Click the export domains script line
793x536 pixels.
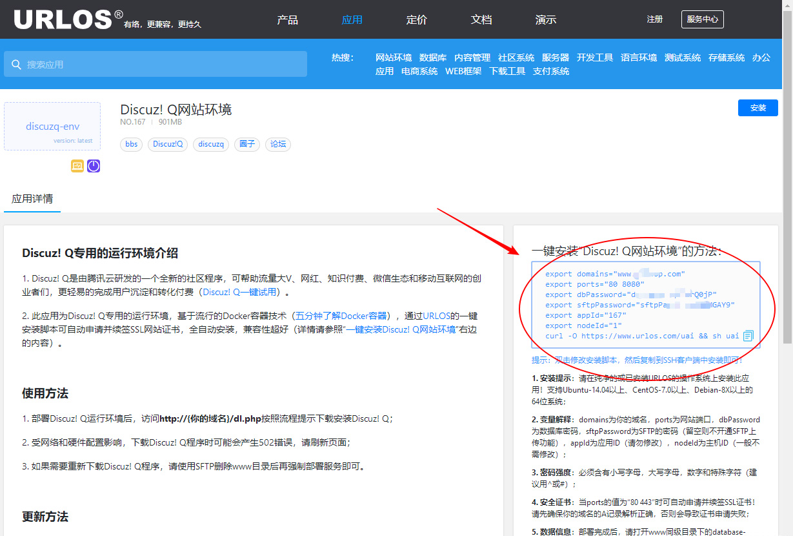pos(615,274)
